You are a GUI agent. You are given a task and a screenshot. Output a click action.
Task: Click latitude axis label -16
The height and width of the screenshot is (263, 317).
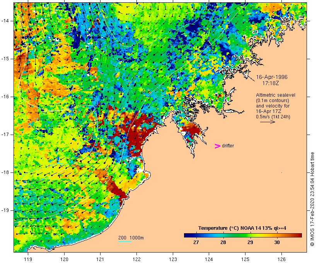(x=5, y=97)
